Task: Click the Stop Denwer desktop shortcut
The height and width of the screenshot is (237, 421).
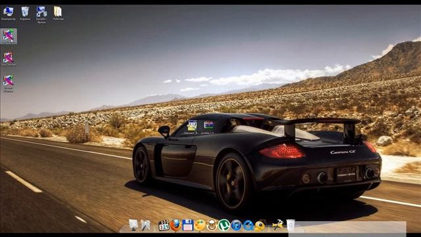Action: (x=9, y=59)
